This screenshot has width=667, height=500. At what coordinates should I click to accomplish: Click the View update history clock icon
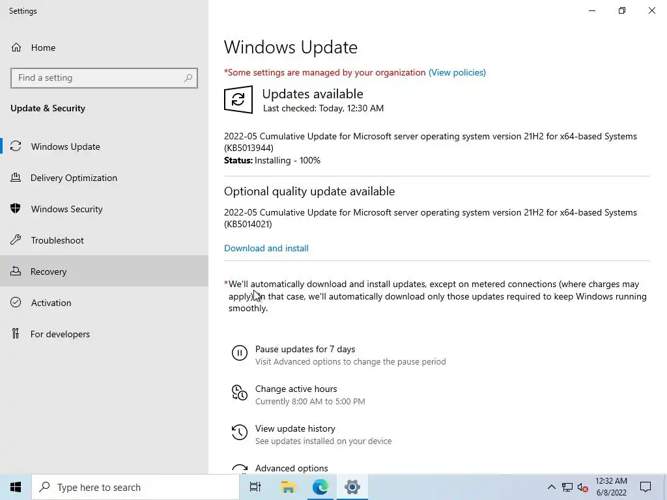(x=240, y=432)
